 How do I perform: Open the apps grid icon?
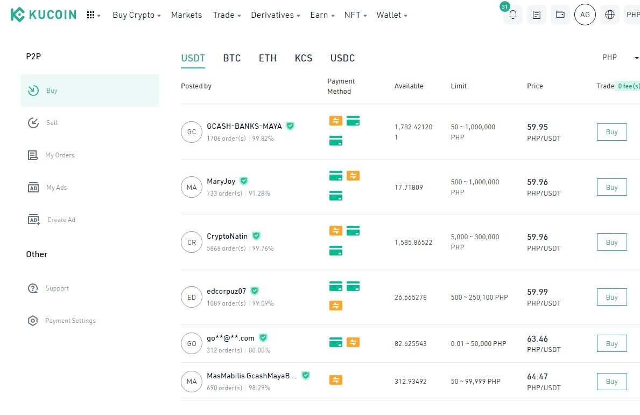click(94, 15)
